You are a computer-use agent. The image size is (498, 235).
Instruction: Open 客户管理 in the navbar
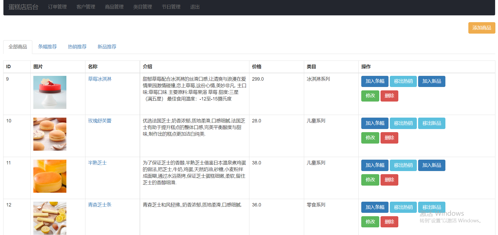coord(86,7)
